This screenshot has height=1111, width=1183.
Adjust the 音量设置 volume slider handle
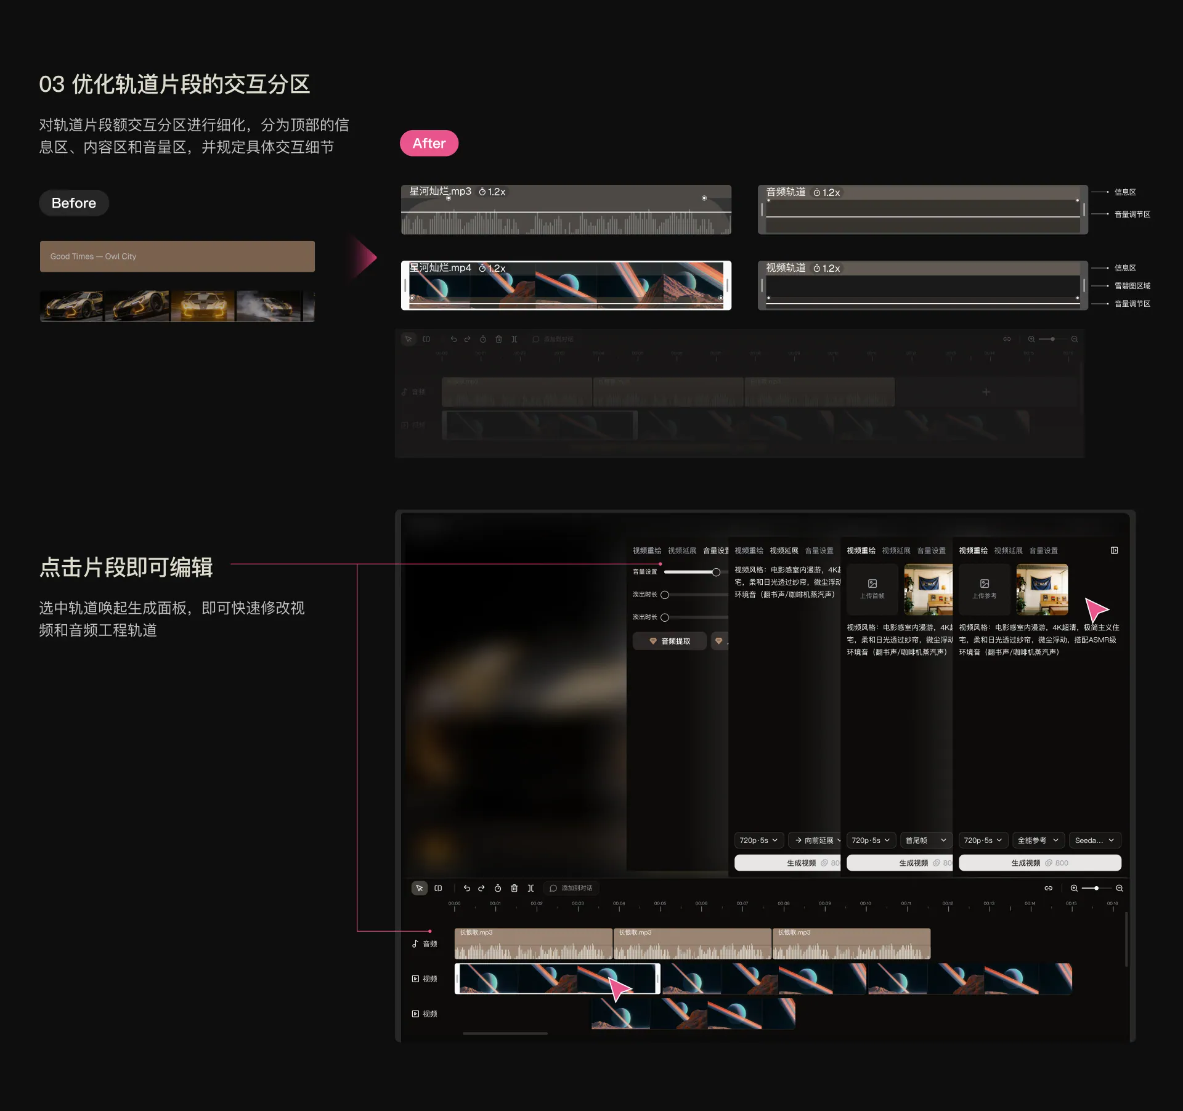pyautogui.click(x=716, y=572)
